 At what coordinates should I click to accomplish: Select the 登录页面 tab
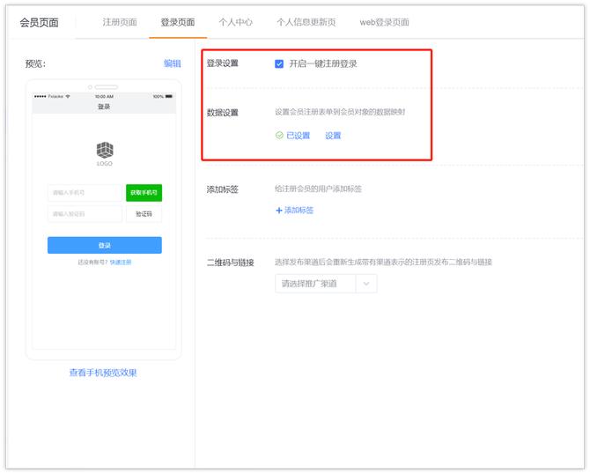pyautogui.click(x=177, y=22)
